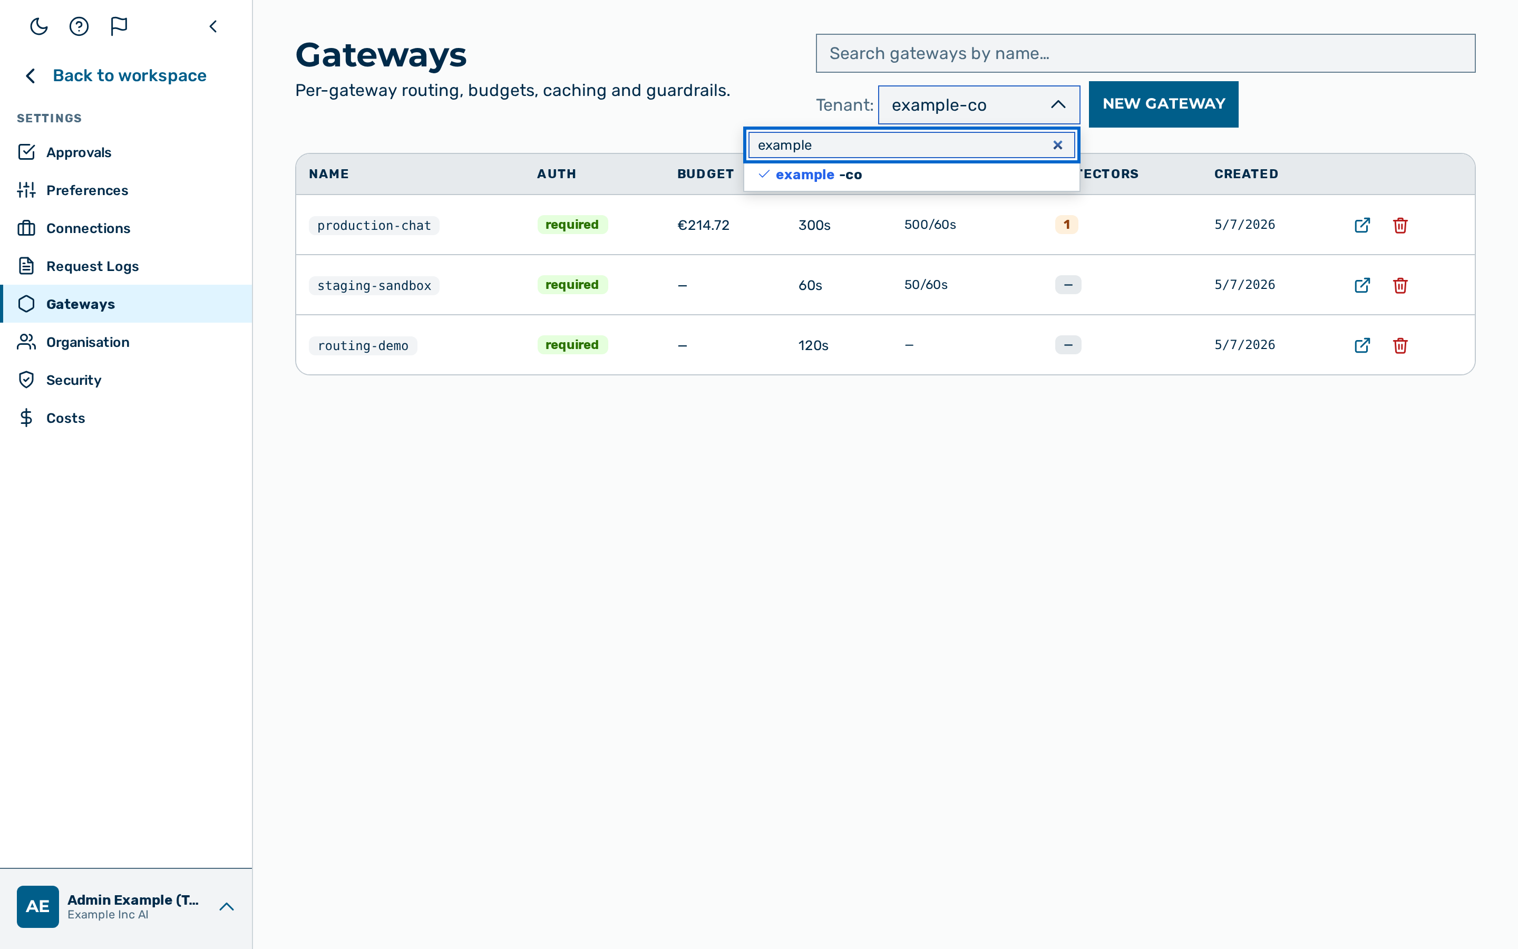Click the flag feedback icon
Screen dimensions: 1518x949
[x=119, y=26]
